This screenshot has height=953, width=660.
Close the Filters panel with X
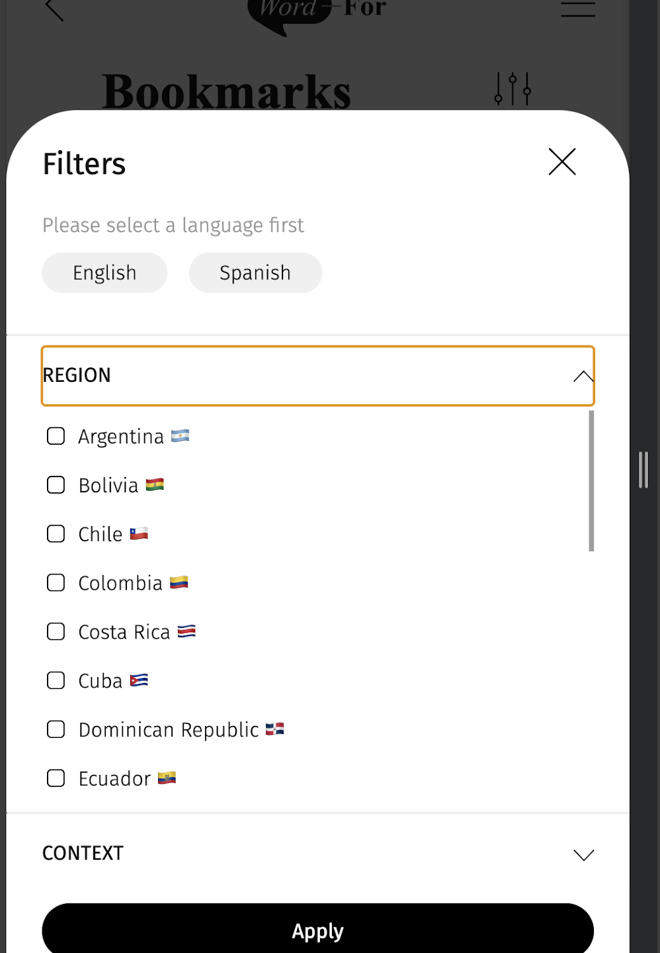pyautogui.click(x=562, y=161)
